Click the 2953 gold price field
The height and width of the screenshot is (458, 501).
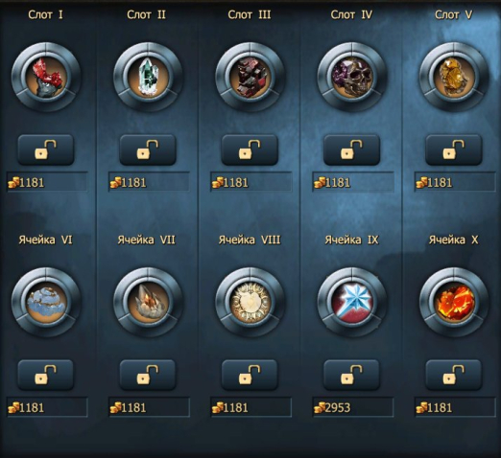353,407
